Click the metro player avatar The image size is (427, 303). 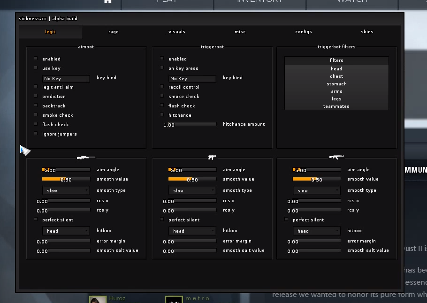(x=174, y=300)
